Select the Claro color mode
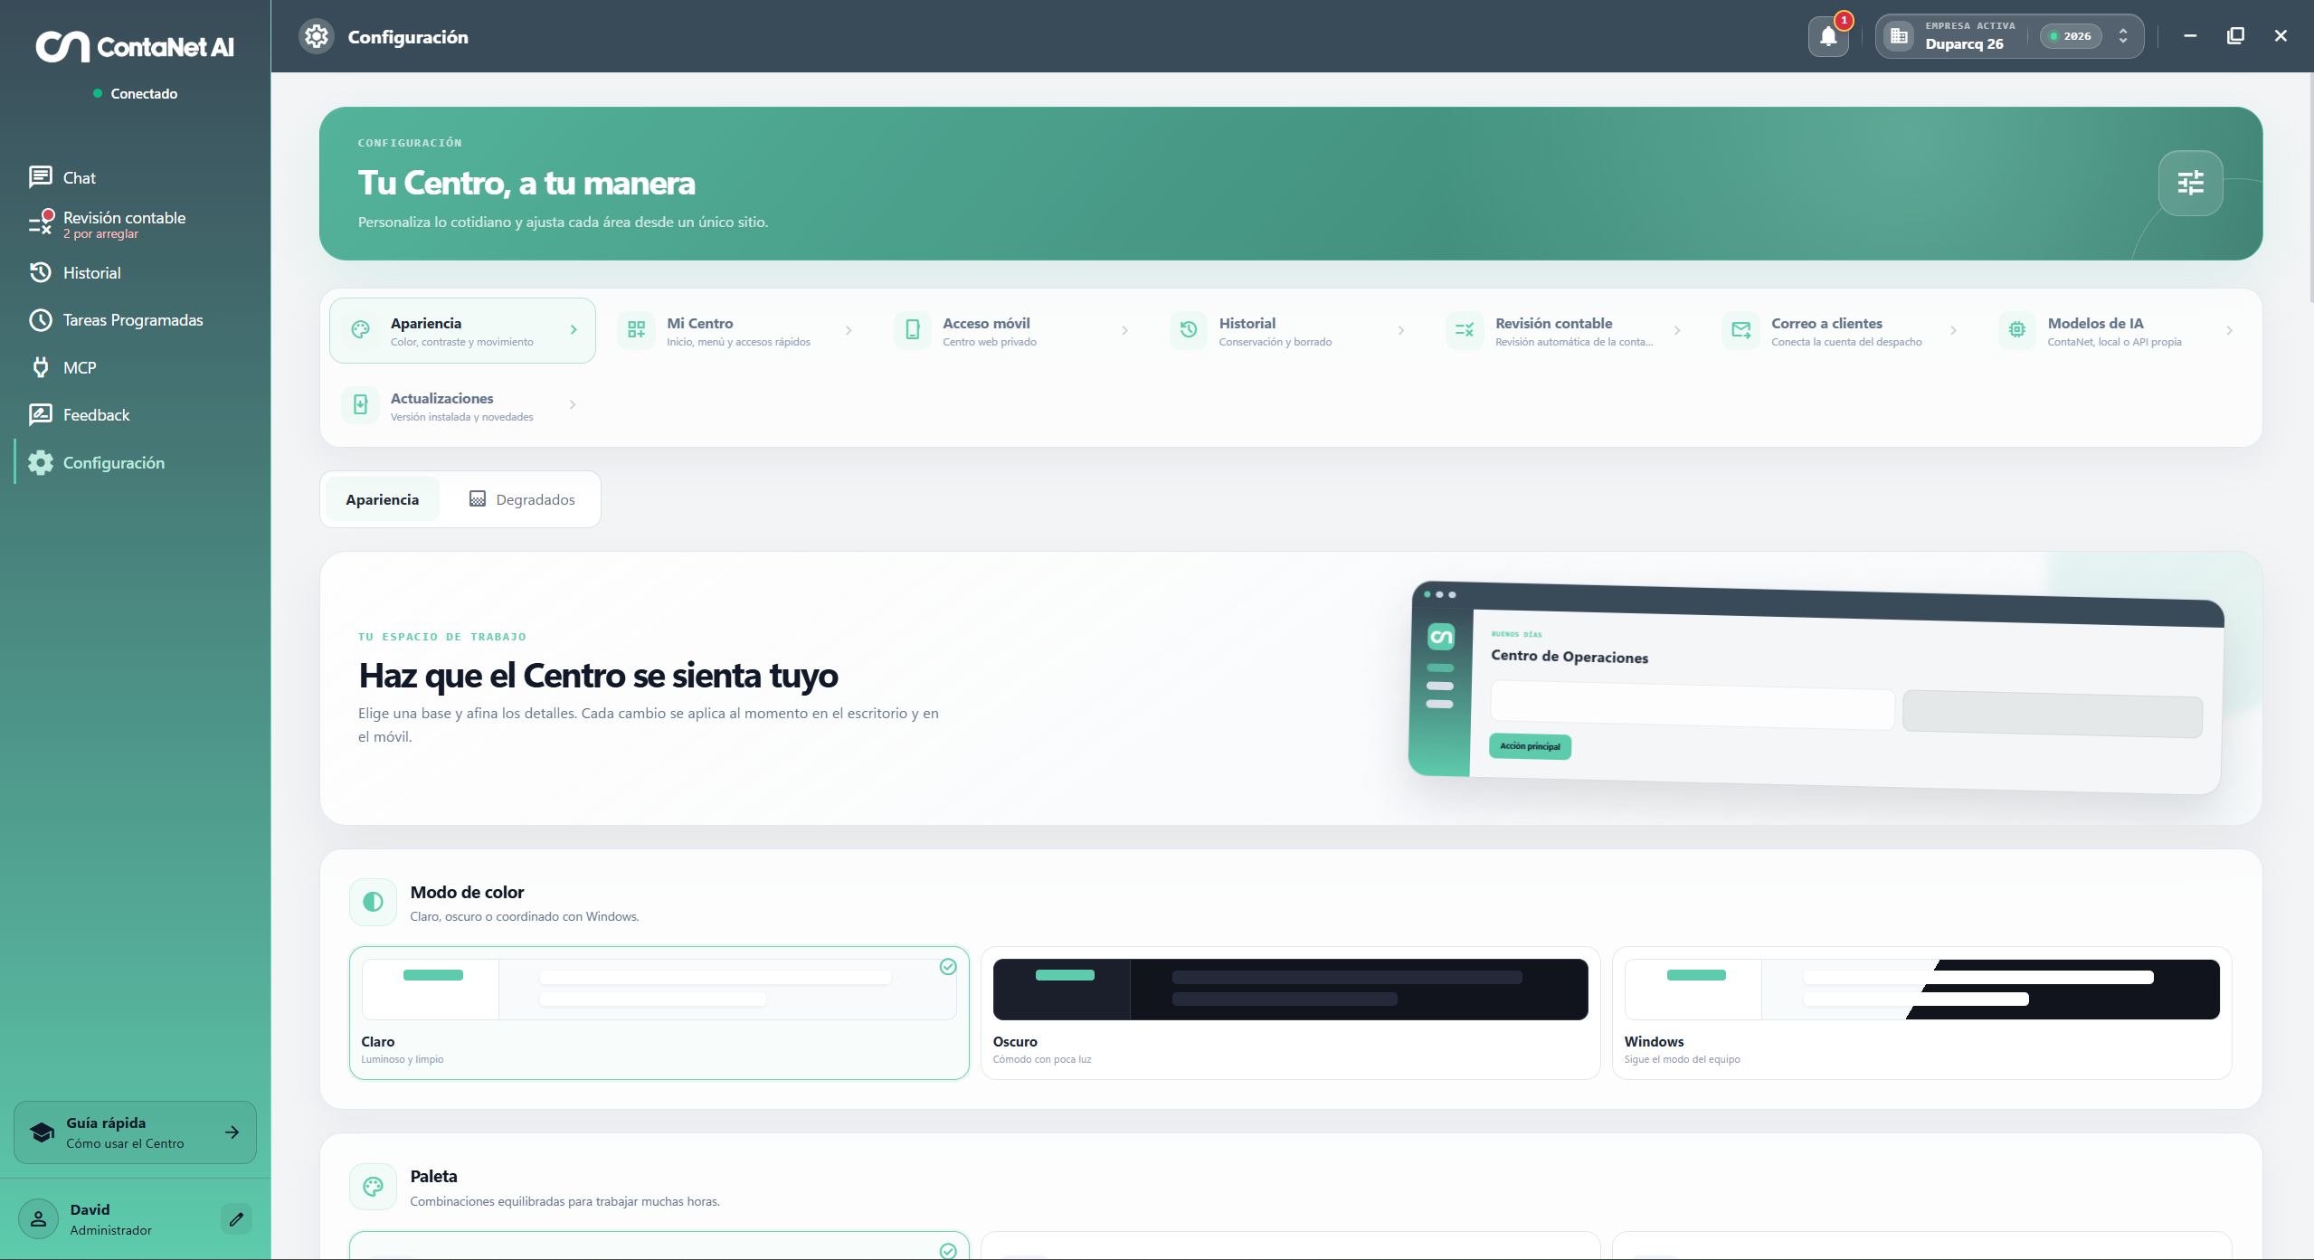Screen dimensions: 2314x1260 [659, 1012]
